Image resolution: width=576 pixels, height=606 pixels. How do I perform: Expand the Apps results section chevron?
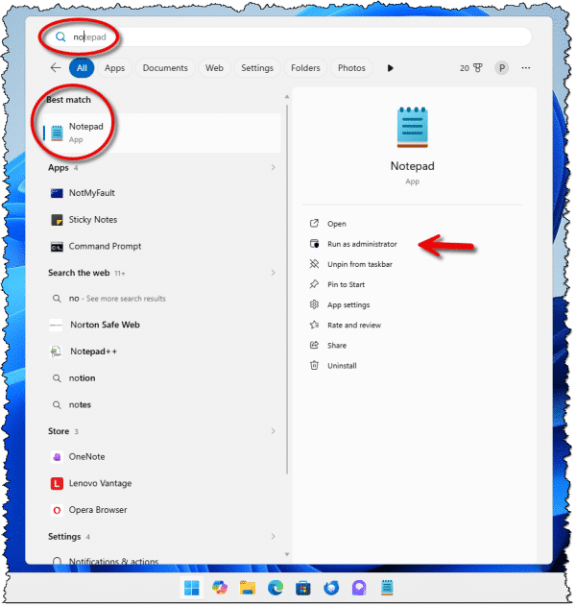tap(274, 167)
